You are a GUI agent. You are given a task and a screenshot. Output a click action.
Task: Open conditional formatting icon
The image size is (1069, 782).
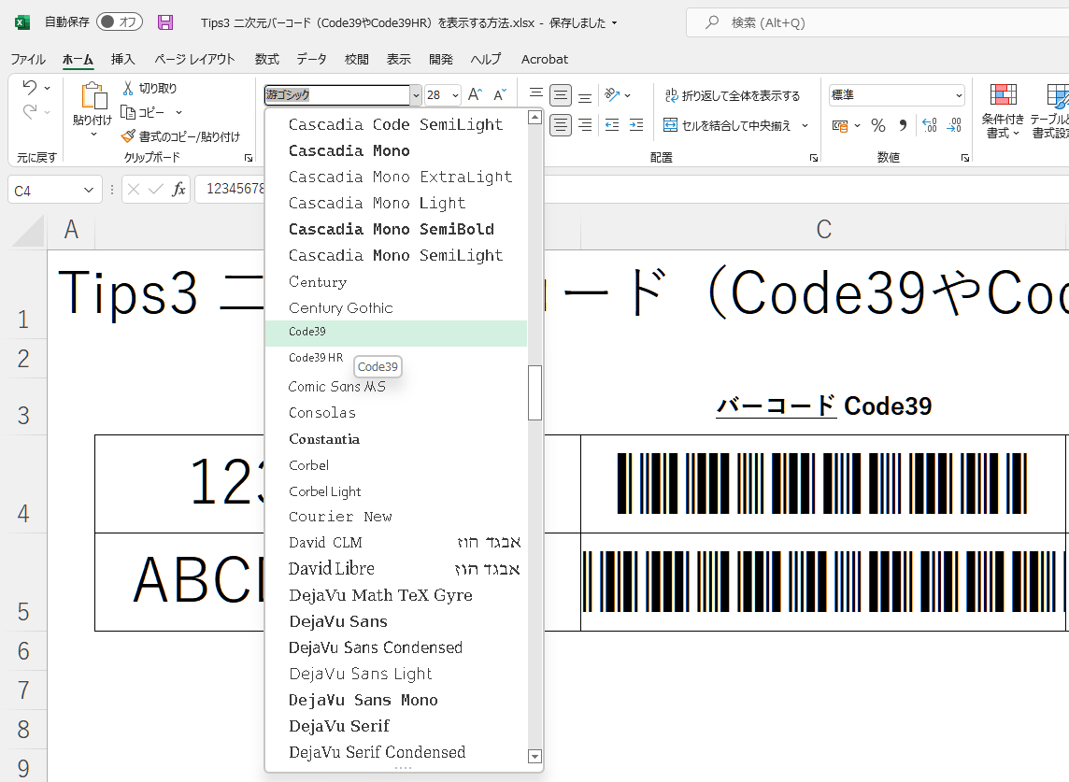pos(1004,95)
